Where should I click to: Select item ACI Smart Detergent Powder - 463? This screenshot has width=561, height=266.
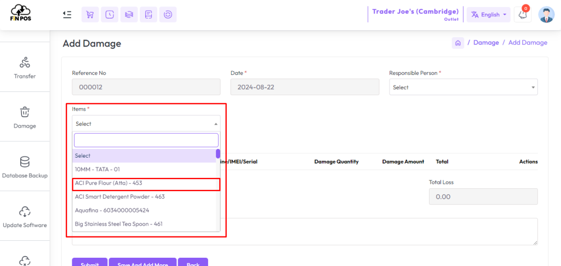tap(144, 196)
